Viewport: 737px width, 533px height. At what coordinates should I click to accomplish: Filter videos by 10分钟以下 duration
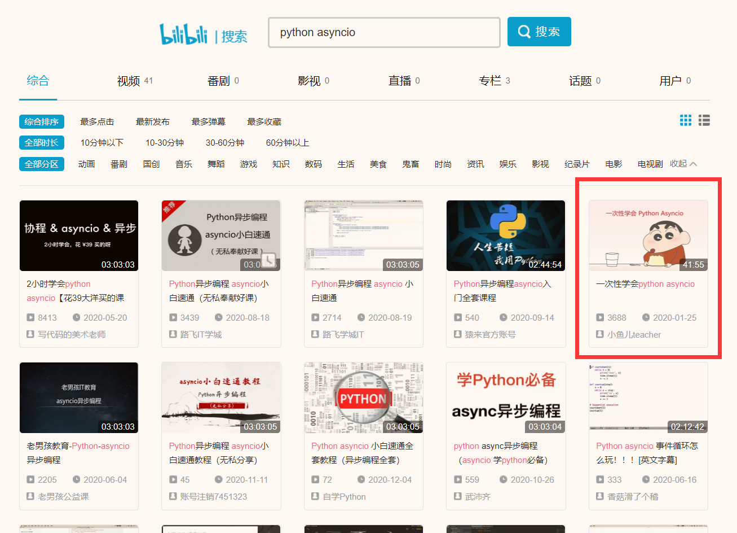click(x=101, y=143)
